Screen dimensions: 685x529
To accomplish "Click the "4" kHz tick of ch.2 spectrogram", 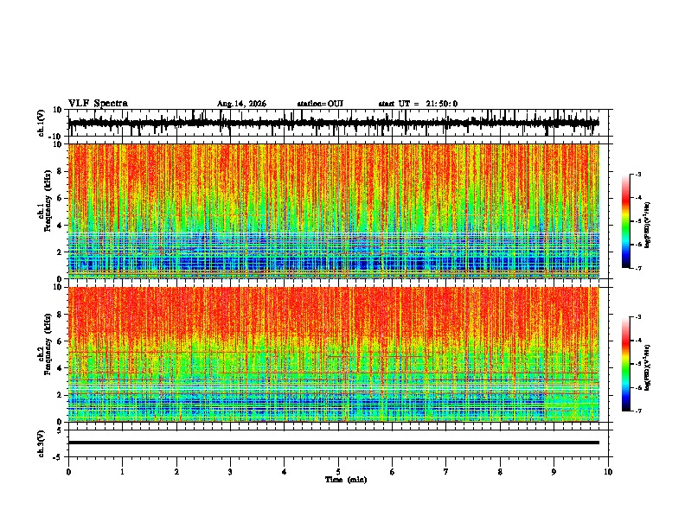I will click(x=60, y=368).
